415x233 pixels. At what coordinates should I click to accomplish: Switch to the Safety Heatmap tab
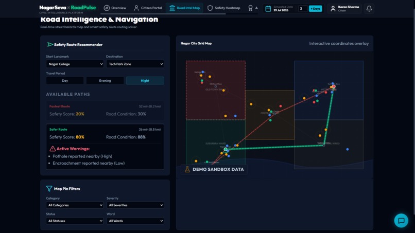click(x=223, y=8)
